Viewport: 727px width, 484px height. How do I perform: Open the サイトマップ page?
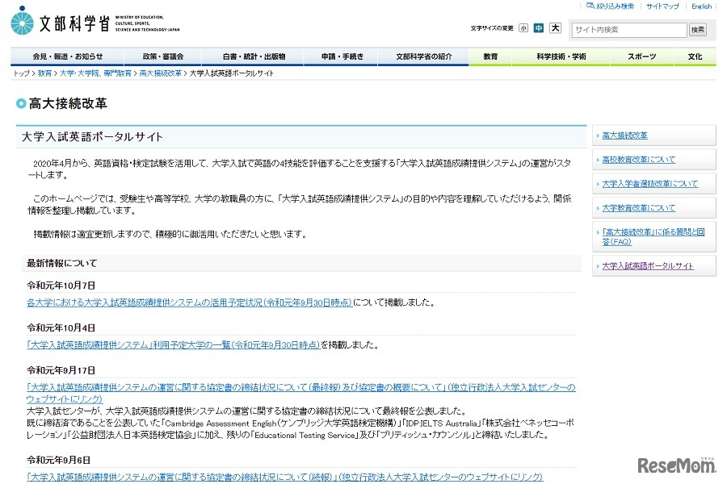tap(662, 6)
